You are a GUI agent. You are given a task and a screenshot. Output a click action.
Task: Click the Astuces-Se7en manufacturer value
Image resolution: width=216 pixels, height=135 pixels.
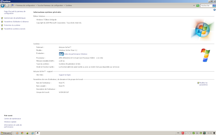(x=65, y=47)
